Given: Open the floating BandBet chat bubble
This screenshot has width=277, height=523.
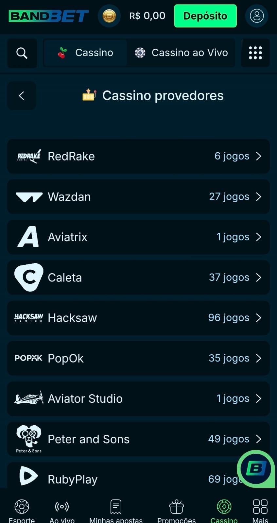Looking at the screenshot, I should coord(256,469).
